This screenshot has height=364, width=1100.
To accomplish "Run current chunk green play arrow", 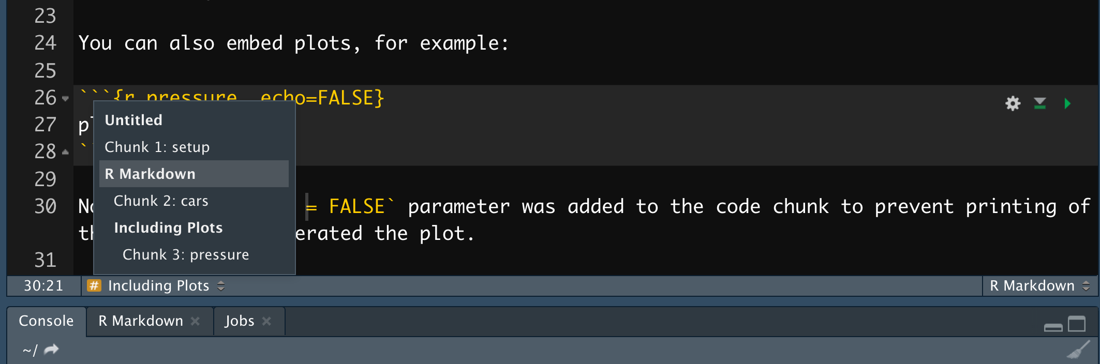I will point(1067,103).
